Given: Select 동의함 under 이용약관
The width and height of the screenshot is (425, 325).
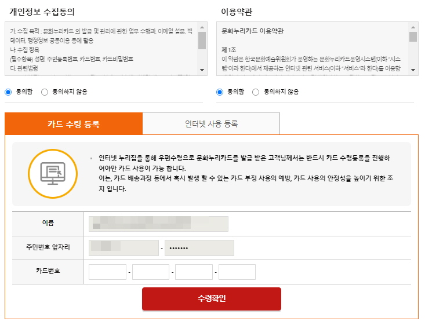Looking at the screenshot, I should click(x=220, y=92).
